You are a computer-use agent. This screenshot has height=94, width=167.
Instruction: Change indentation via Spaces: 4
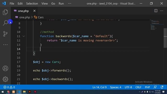point(116,87)
